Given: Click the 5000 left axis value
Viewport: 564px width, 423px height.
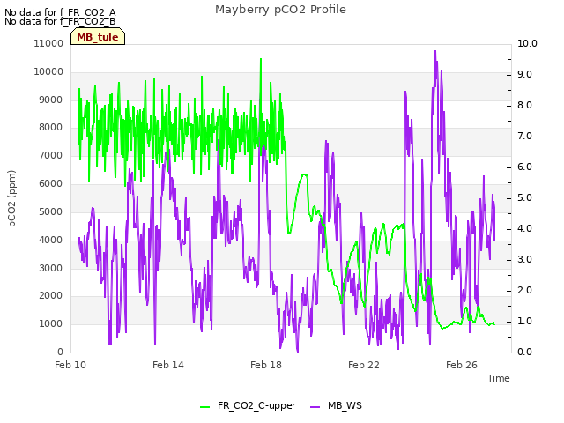Looking at the screenshot, I should 51,211.
